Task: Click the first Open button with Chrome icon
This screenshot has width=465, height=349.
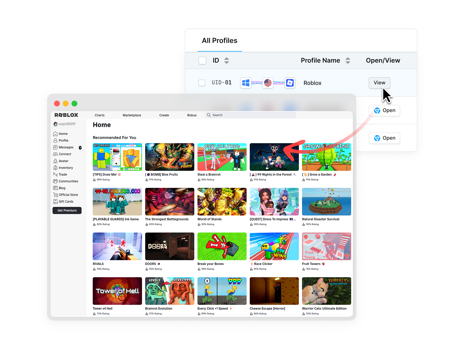Action: click(x=384, y=111)
